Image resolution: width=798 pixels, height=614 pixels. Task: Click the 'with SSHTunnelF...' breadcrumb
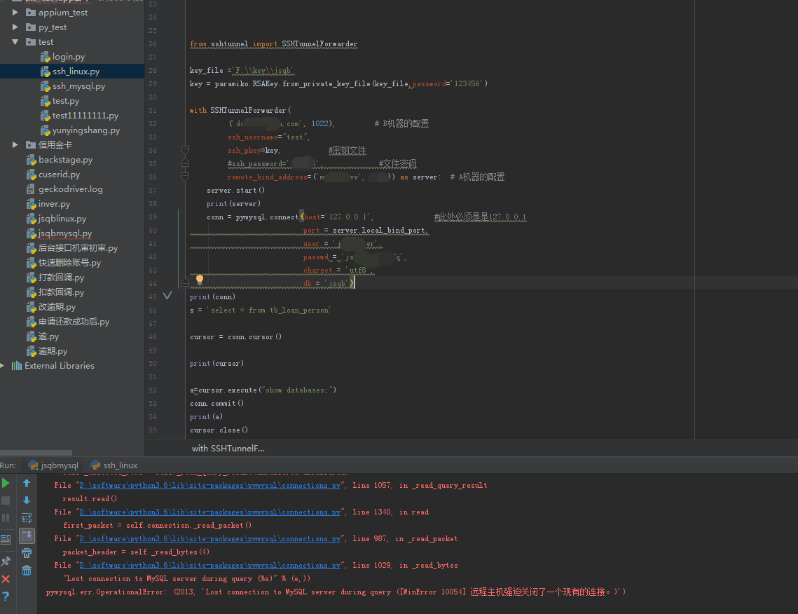[228, 449]
